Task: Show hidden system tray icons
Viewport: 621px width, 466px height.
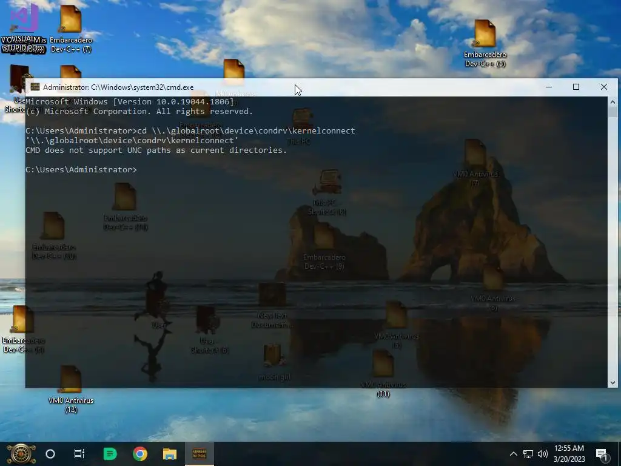Action: tap(513, 454)
